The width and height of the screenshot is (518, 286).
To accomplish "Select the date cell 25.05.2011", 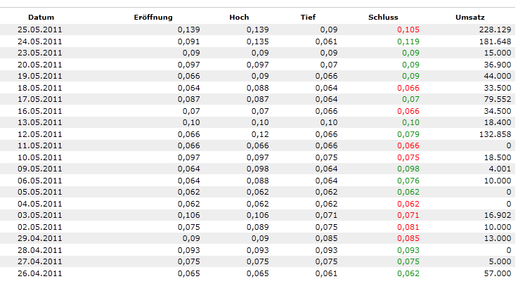I will pos(41,30).
